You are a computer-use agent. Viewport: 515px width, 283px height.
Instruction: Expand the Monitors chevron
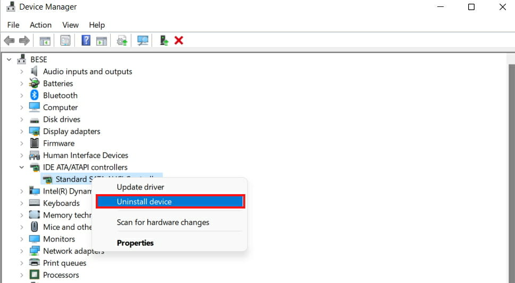coord(22,239)
